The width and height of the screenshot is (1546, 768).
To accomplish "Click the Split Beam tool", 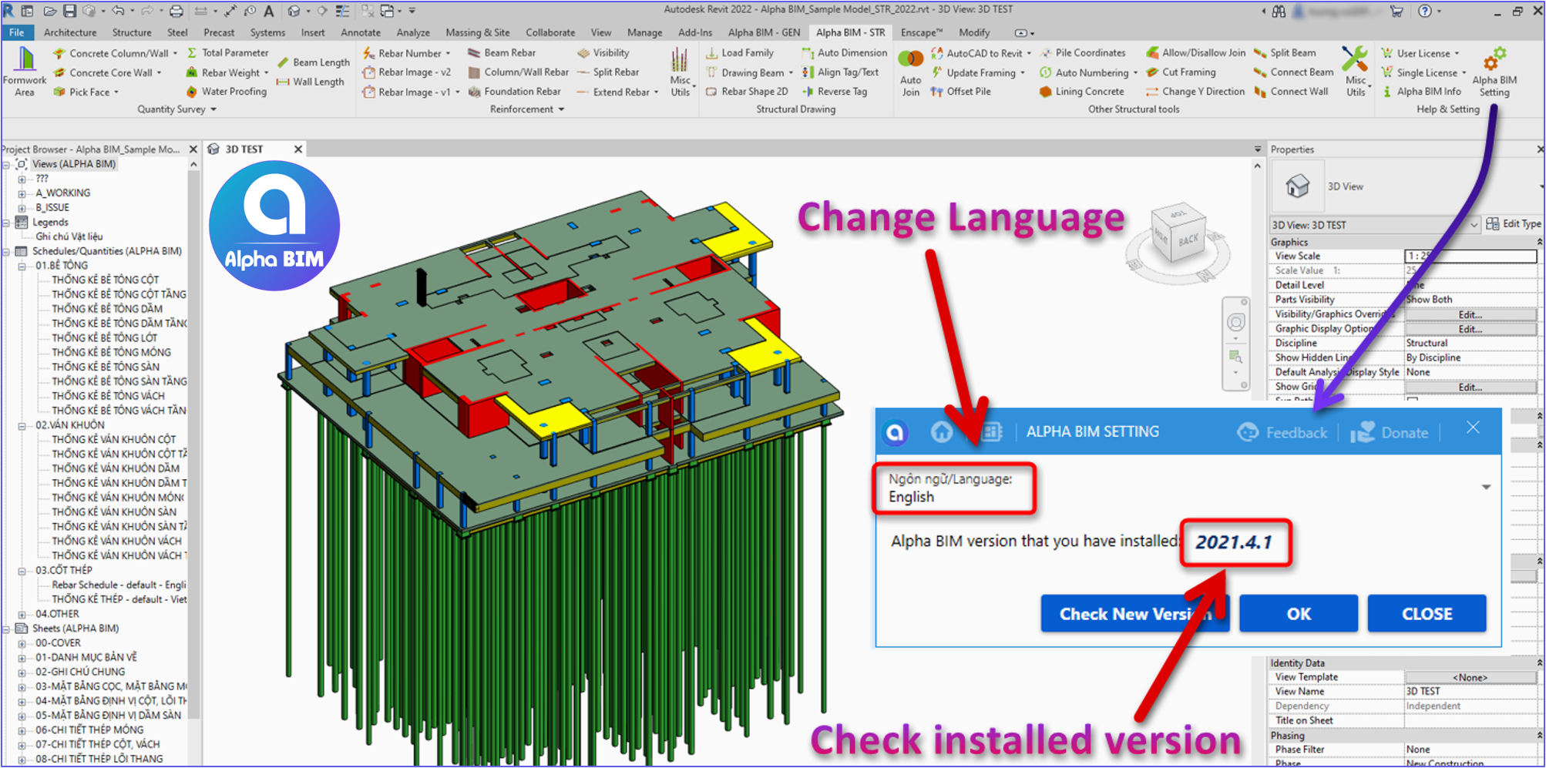I will (x=1286, y=53).
